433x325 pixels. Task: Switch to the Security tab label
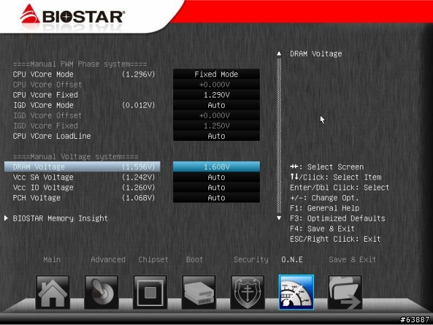click(x=251, y=259)
